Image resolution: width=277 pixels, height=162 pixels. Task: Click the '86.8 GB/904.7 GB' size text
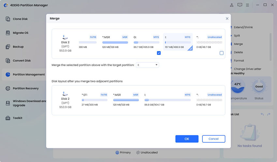coord(154,105)
